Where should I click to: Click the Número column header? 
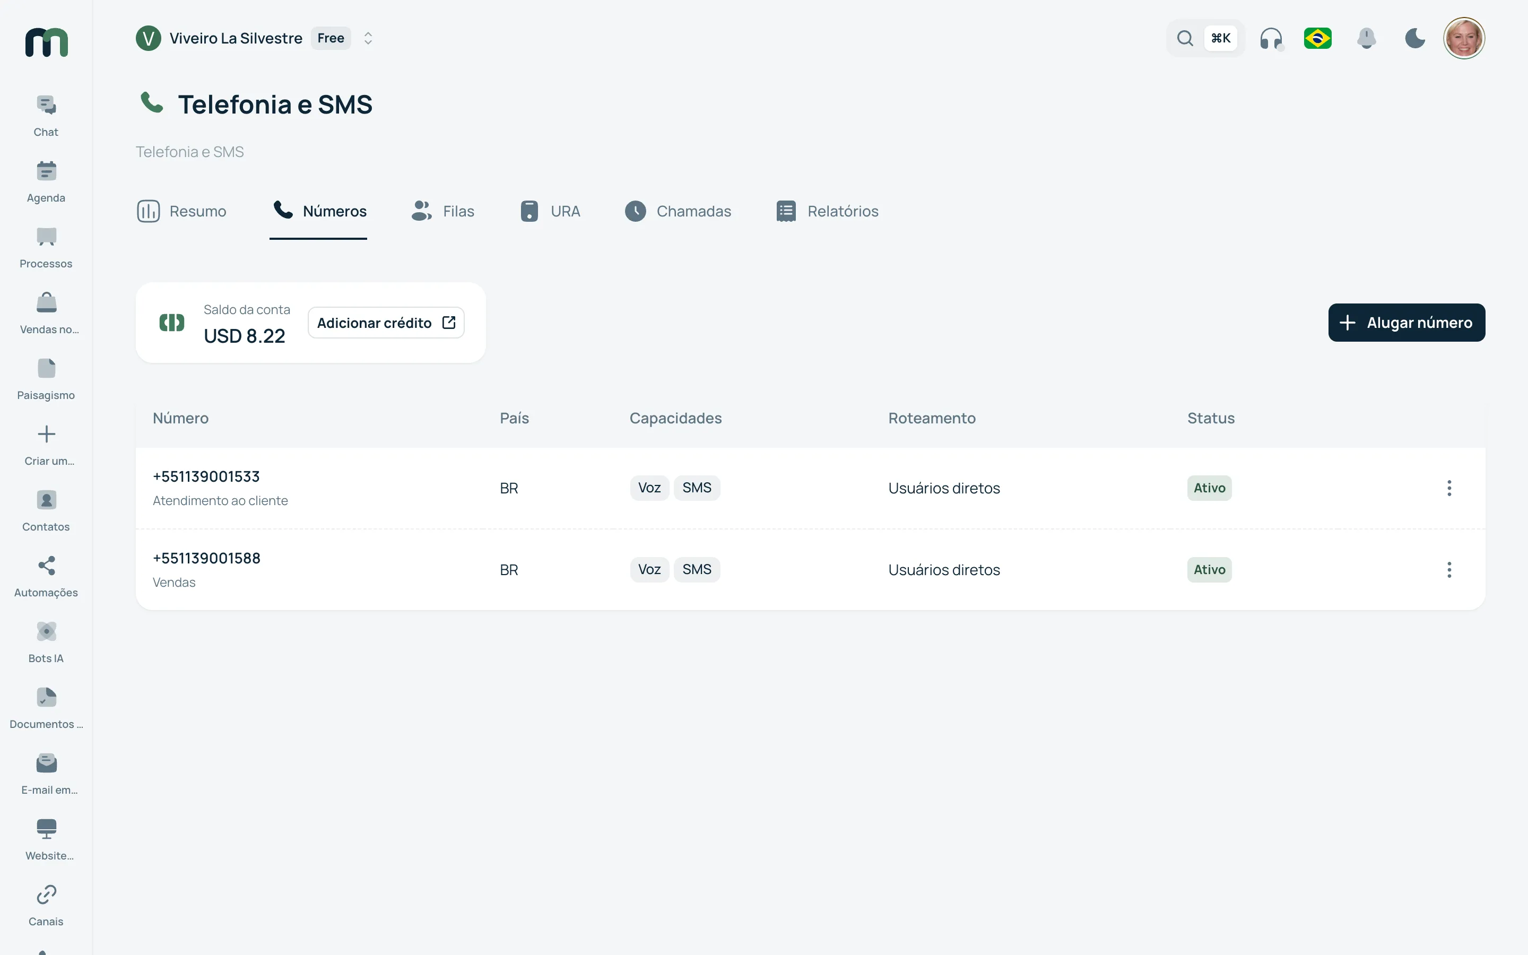point(180,418)
